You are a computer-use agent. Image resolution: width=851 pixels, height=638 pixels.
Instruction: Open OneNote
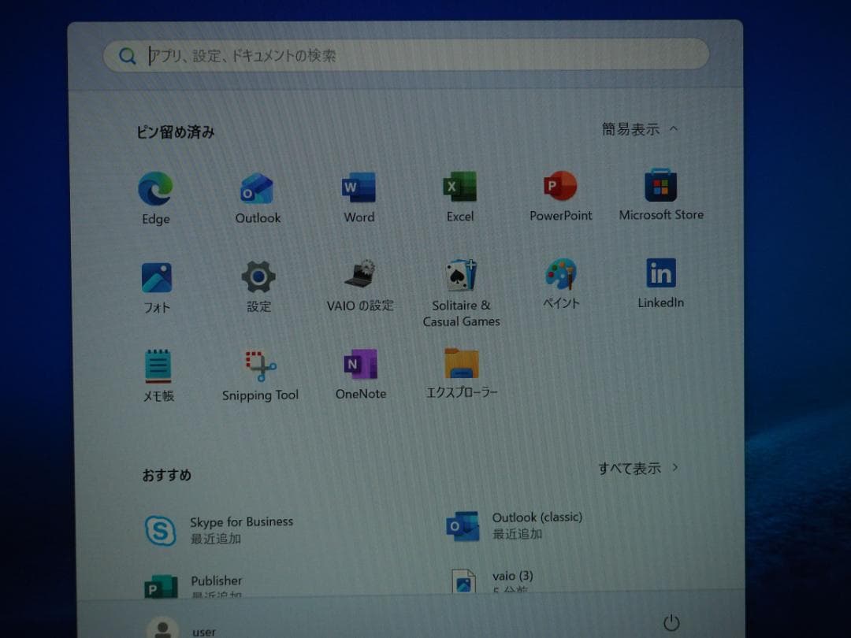coord(360,367)
